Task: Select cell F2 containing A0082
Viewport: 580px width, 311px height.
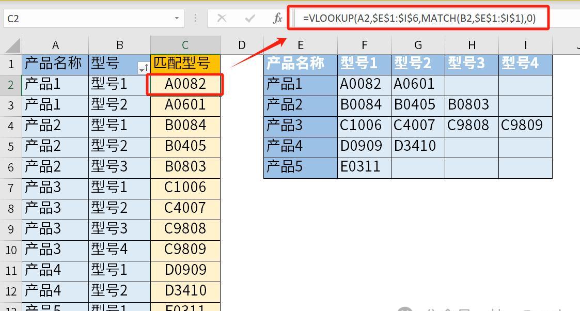Action: (x=364, y=85)
